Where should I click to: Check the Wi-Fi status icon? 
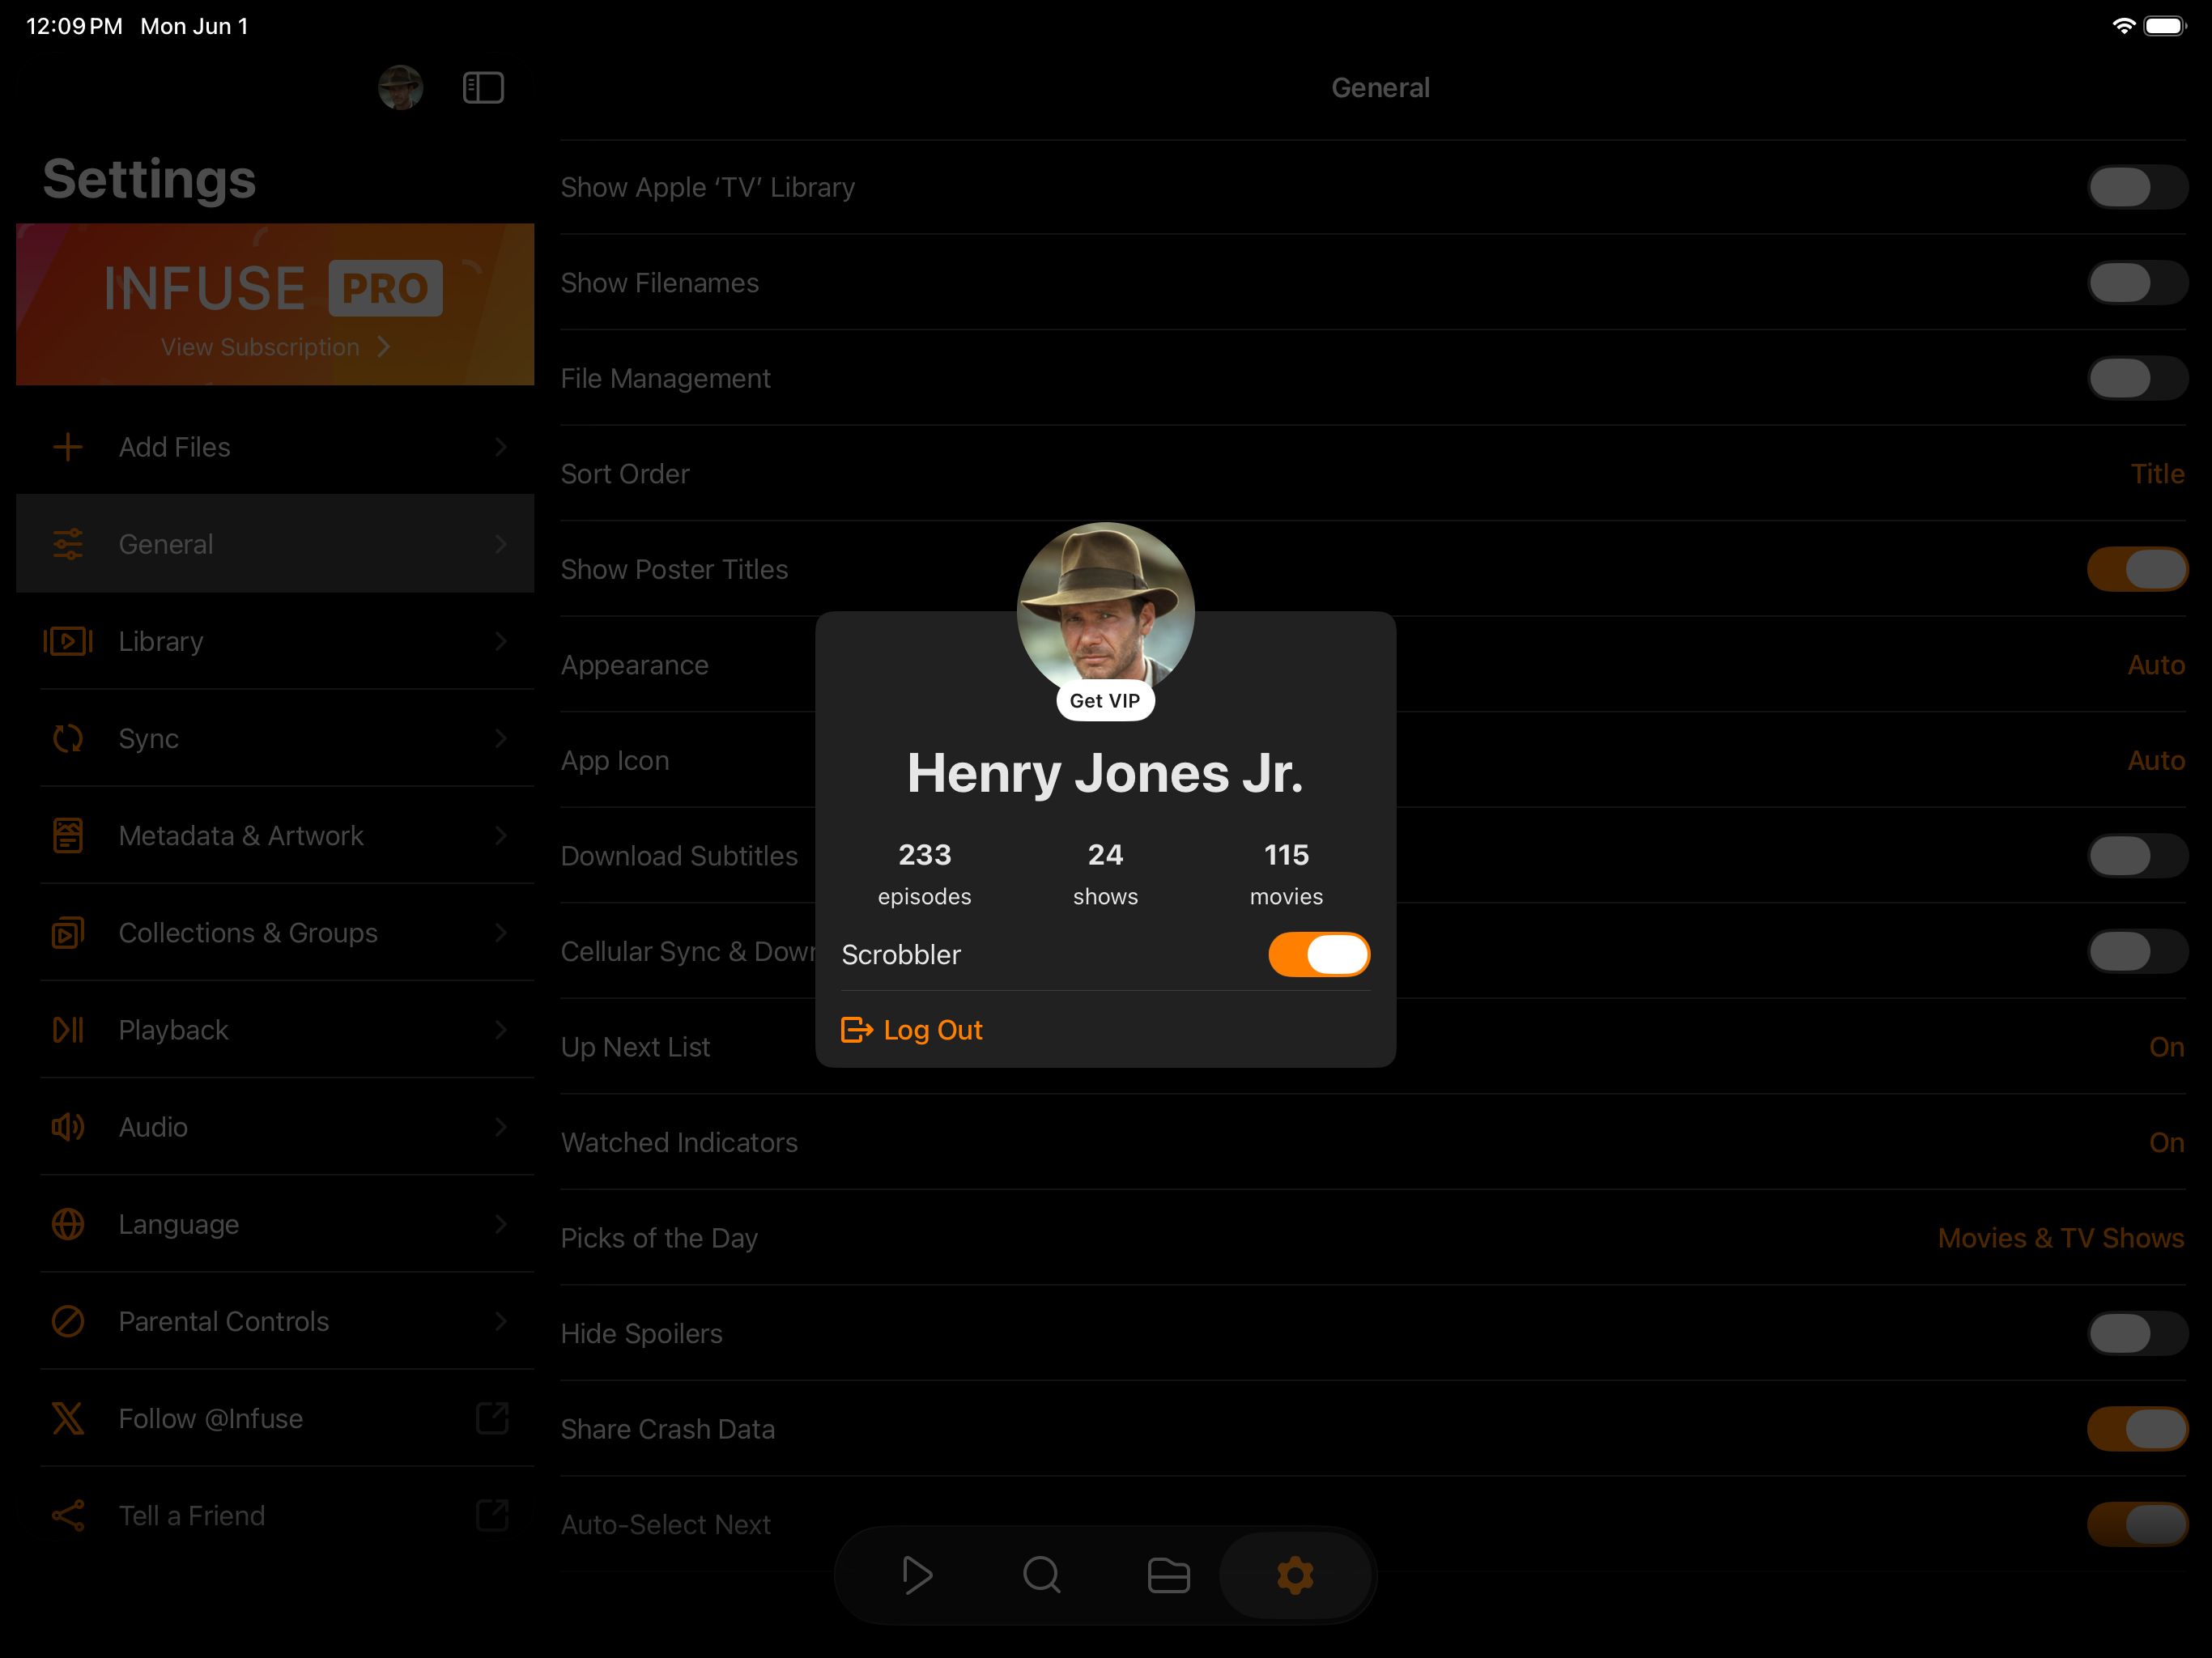(2123, 26)
